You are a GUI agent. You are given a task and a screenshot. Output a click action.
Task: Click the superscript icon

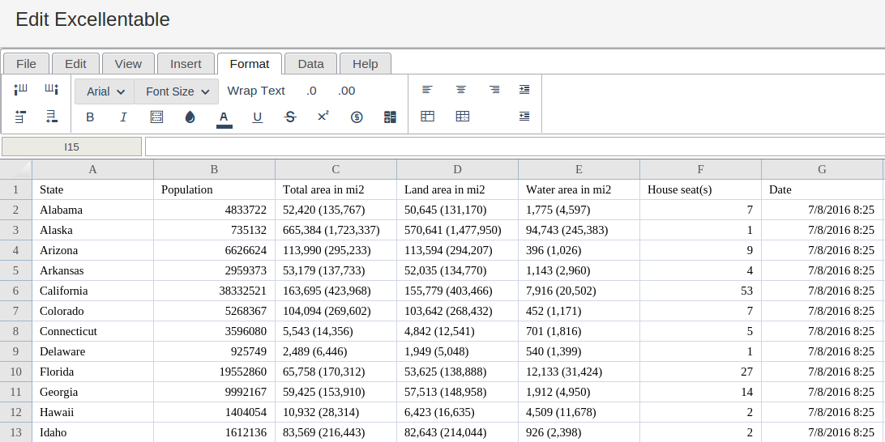pyautogui.click(x=323, y=117)
